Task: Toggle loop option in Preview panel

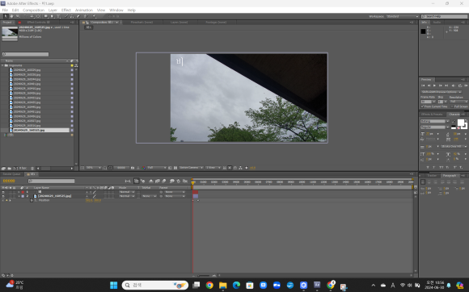Action: click(x=460, y=86)
